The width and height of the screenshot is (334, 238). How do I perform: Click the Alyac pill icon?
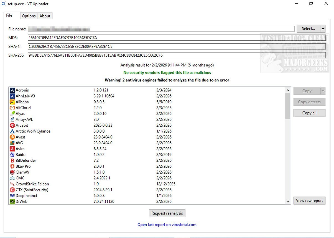12,114
